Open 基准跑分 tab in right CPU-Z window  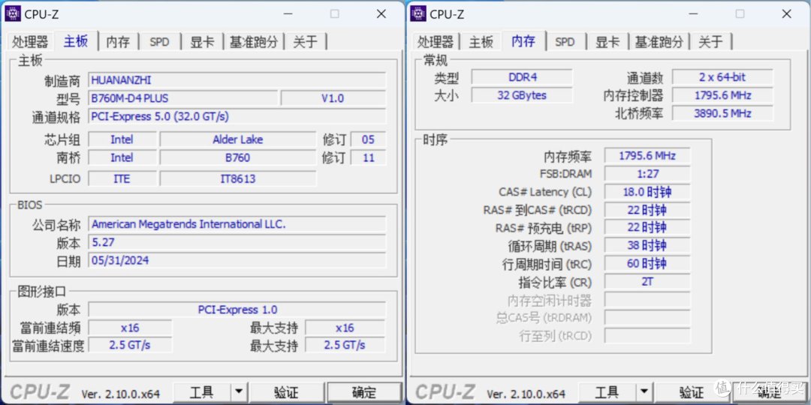[x=659, y=42]
